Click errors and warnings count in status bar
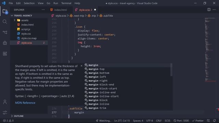 point(8,121)
